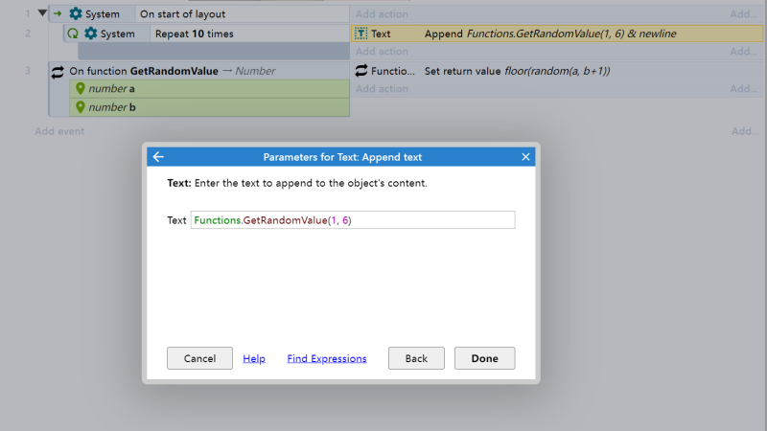Image resolution: width=767 pixels, height=431 pixels.
Task: Collapse event 1 with the triangle expander
Action: (42, 13)
